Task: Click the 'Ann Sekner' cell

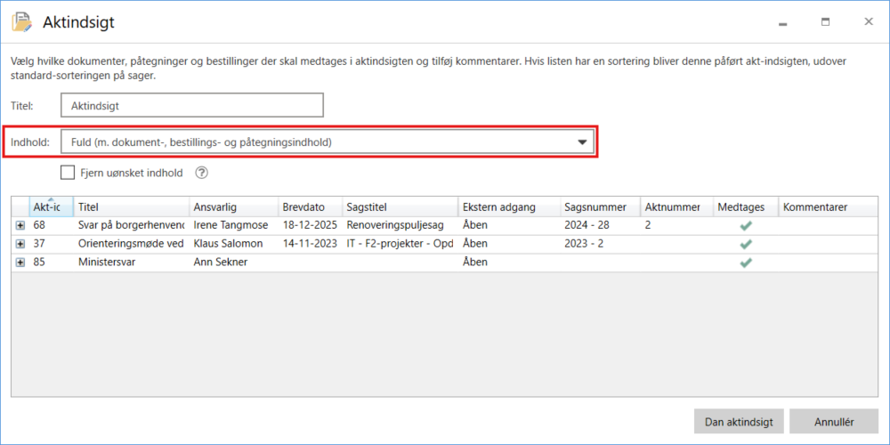Action: [234, 263]
